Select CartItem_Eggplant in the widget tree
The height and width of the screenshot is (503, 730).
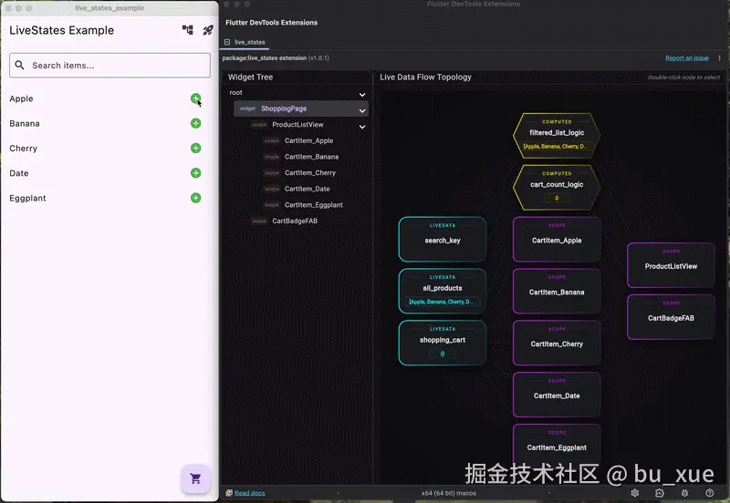coord(313,204)
